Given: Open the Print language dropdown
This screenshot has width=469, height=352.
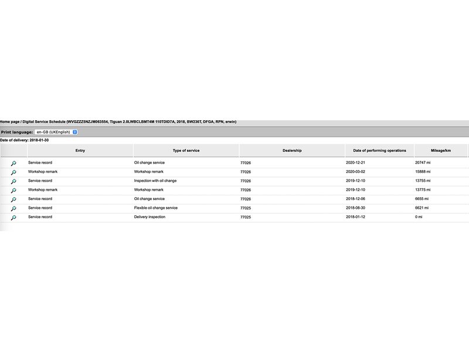Looking at the screenshot, I should 56,132.
